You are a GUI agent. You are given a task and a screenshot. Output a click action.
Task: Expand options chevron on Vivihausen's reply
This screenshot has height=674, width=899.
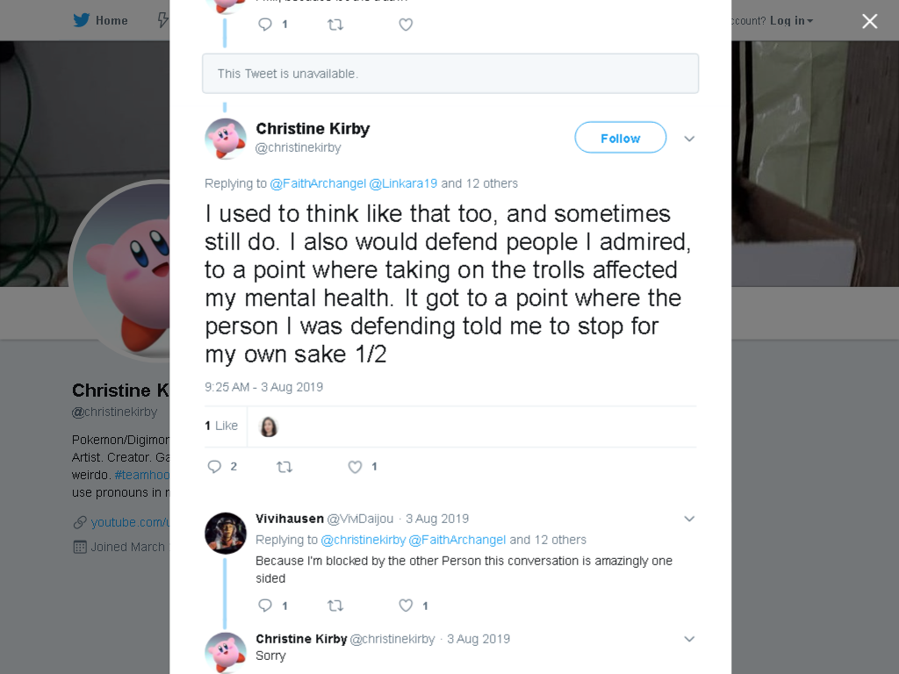point(689,519)
